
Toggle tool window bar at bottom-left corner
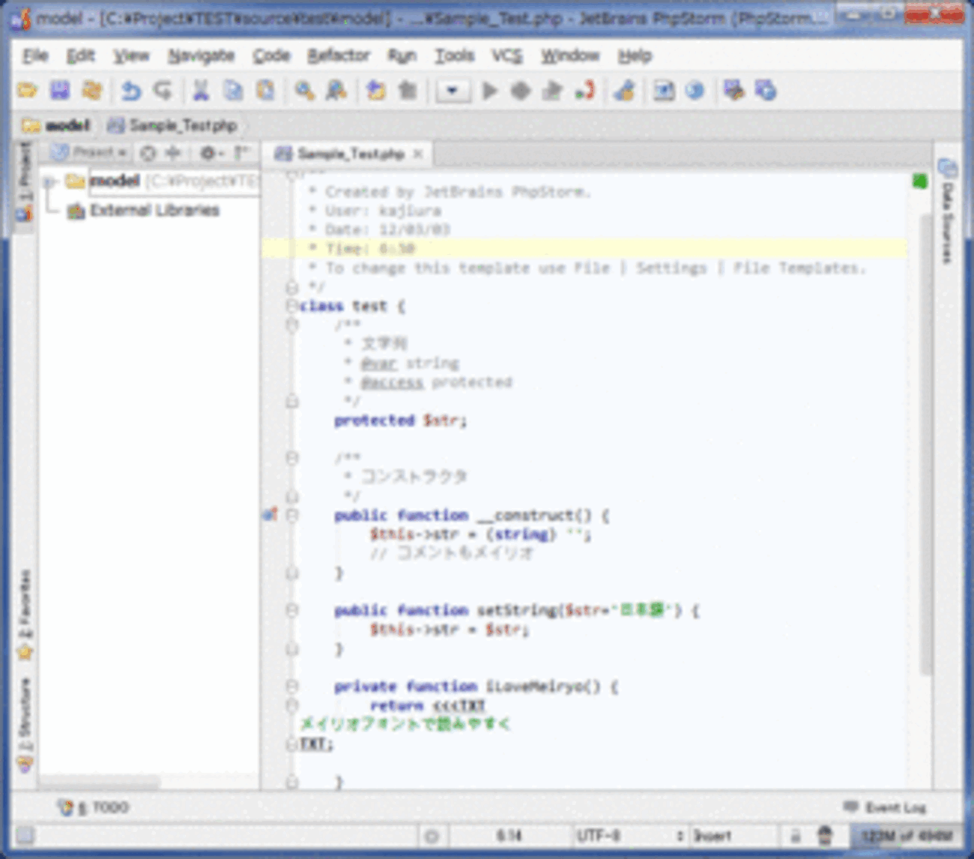(x=25, y=835)
